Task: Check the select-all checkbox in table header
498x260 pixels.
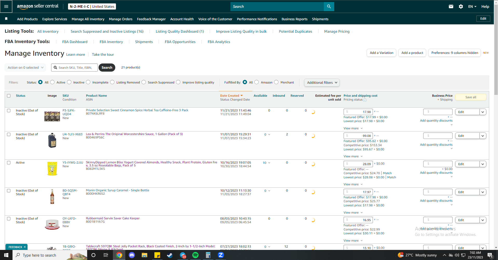Action: tap(9, 96)
